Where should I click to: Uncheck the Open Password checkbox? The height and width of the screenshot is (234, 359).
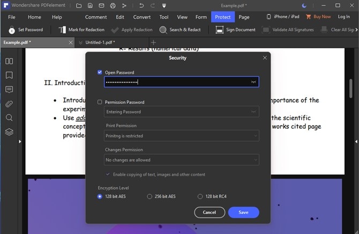[x=100, y=72]
